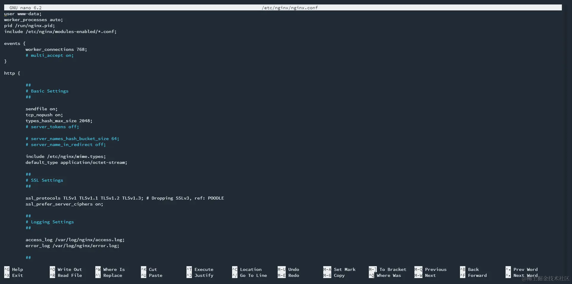Click the 'worker_connections 768;' line

(56, 49)
